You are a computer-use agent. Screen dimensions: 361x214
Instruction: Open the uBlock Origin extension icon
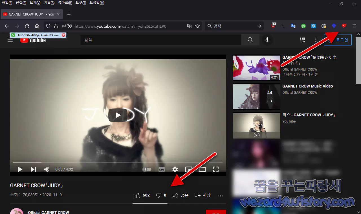(272, 26)
